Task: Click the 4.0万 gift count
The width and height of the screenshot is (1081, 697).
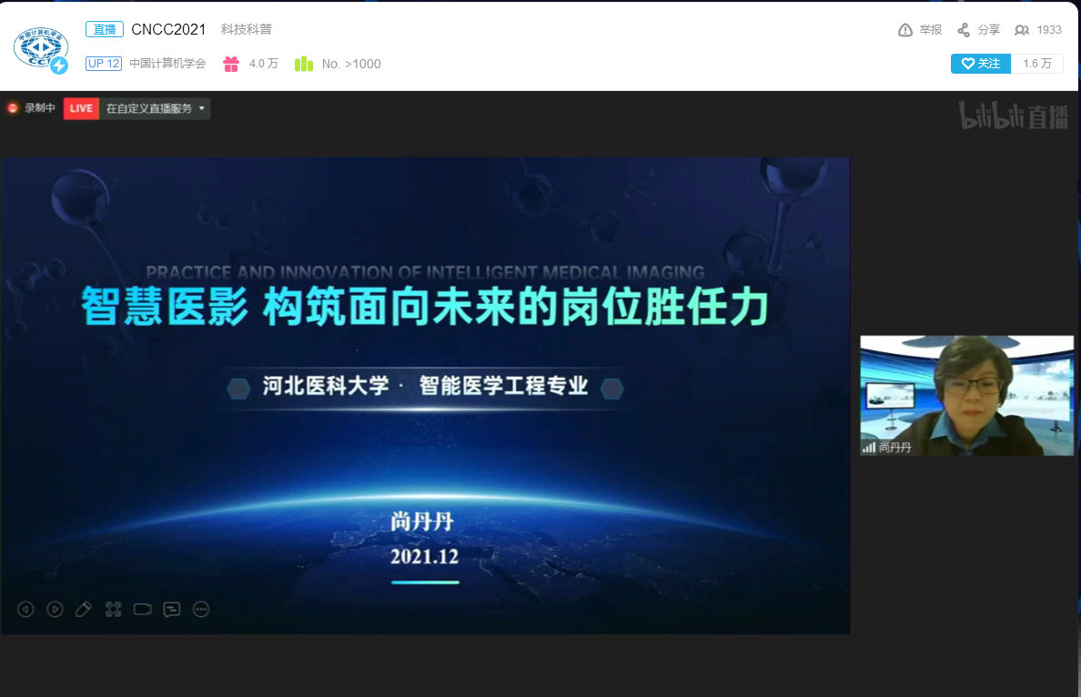Action: [263, 64]
